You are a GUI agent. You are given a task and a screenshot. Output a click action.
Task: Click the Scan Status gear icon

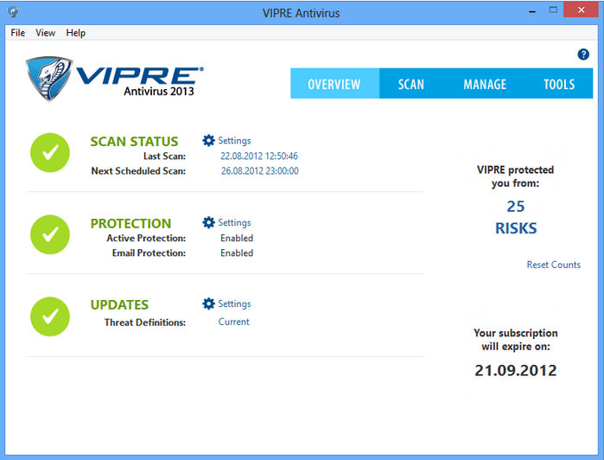pyautogui.click(x=208, y=140)
